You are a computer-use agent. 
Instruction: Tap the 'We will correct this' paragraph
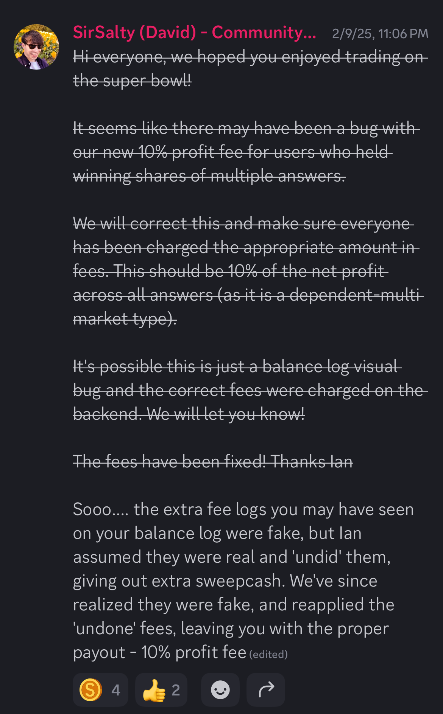[x=248, y=271]
